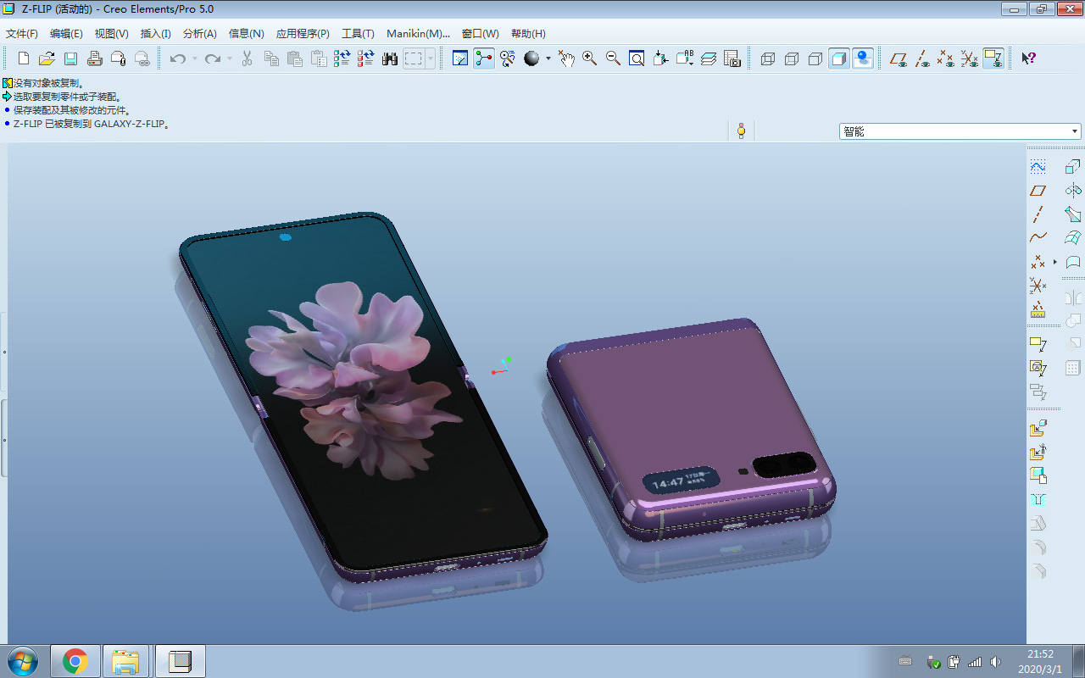Toggle wireframe display mode
Screen dimensions: 1085x678
coord(768,58)
